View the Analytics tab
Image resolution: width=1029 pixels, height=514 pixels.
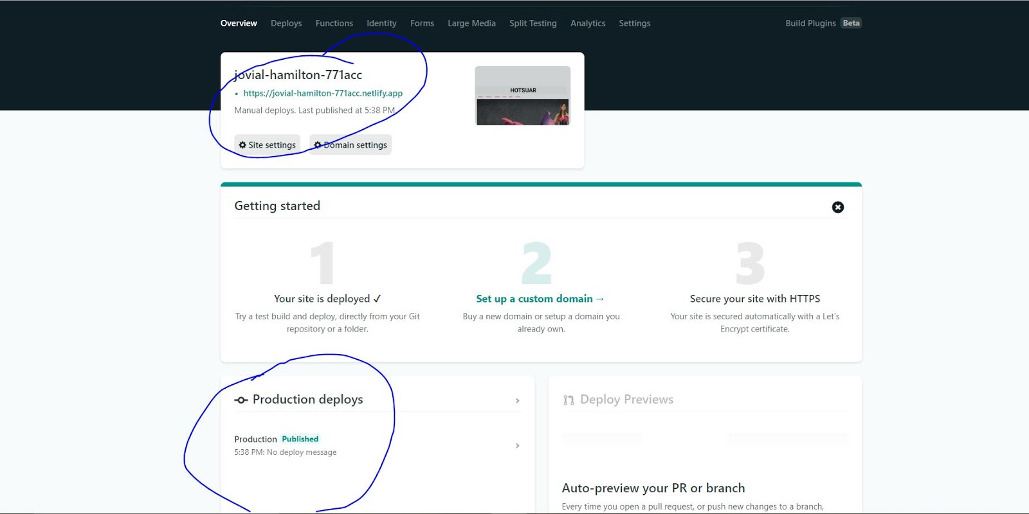pos(588,23)
